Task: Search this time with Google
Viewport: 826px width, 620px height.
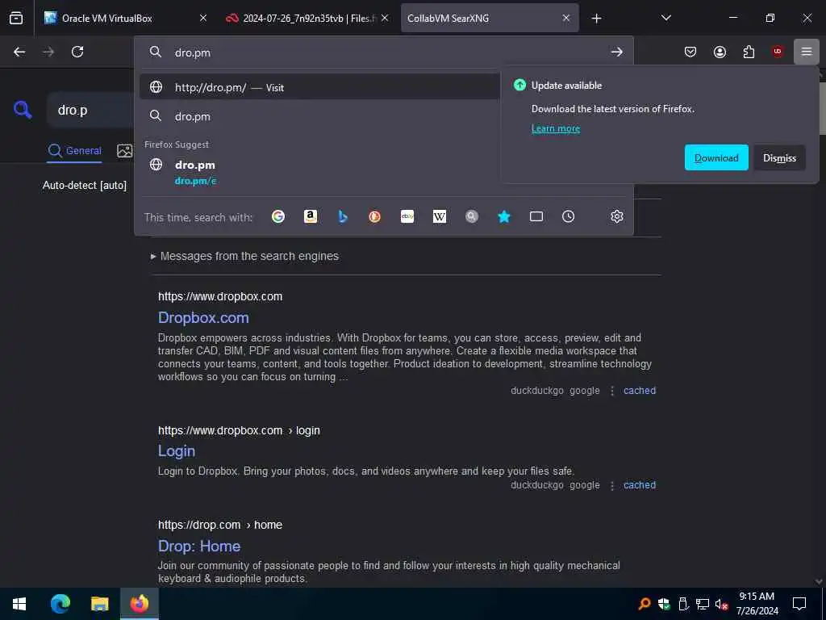Action: tap(278, 216)
